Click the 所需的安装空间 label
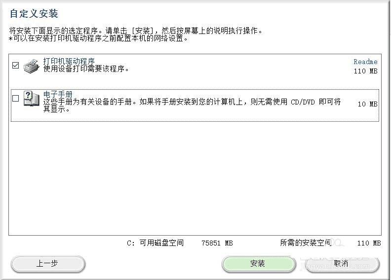 coord(306,243)
